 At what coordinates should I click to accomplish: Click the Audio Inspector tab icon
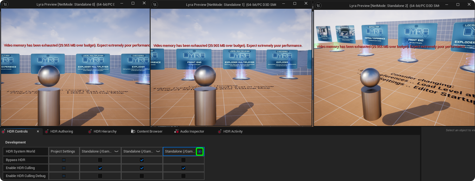pyautogui.click(x=176, y=131)
